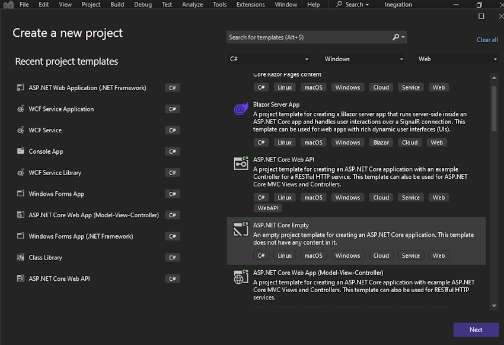Click the Windows Forms App recent template icon

tap(21, 194)
